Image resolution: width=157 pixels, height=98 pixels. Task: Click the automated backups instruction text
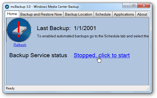[x=93, y=36]
